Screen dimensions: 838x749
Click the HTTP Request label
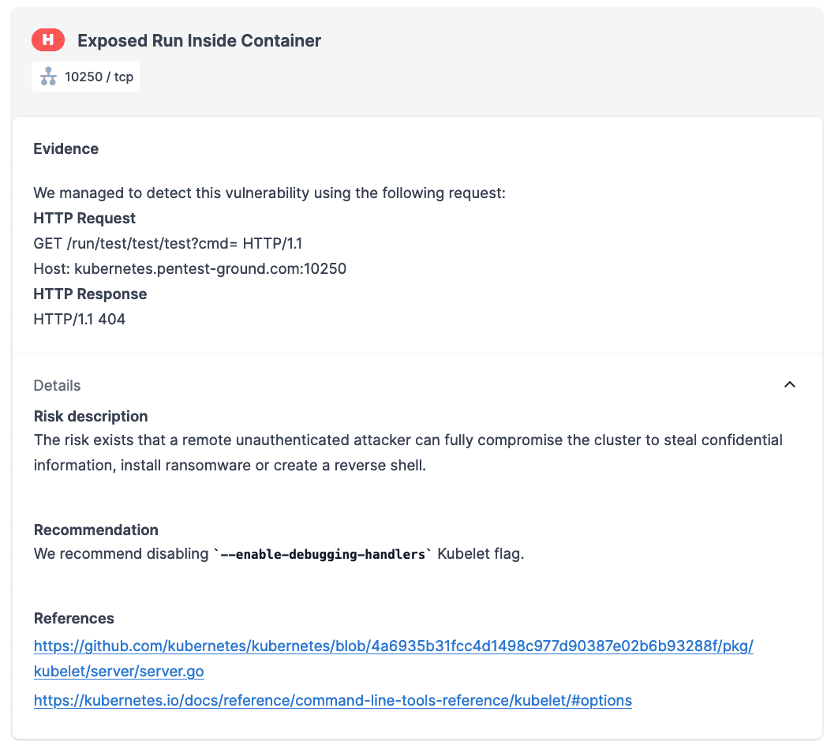point(84,218)
